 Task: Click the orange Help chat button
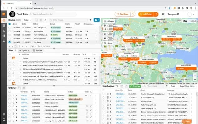187,121
